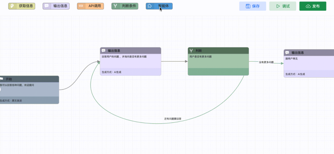Image resolution: width=334 pixels, height=154 pixels.
Task: Select the 判断 node header
Action: (218, 51)
